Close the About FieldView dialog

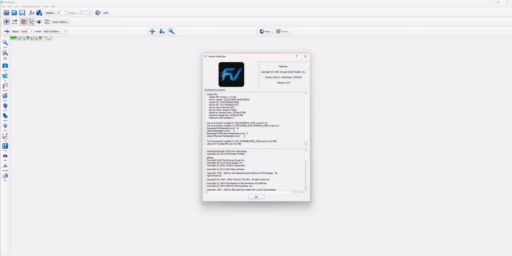coord(305,56)
